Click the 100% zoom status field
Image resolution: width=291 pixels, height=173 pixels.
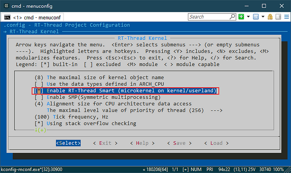click(x=278, y=169)
